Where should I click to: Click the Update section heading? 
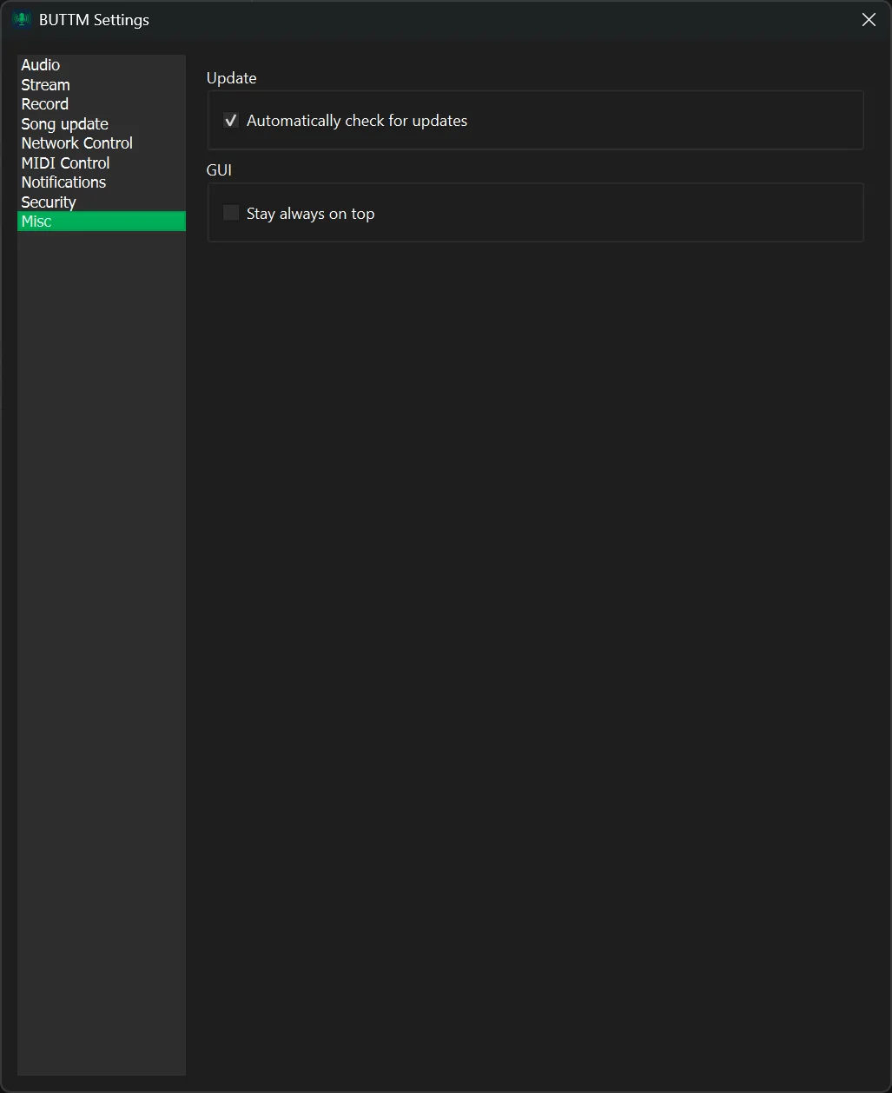231,77
